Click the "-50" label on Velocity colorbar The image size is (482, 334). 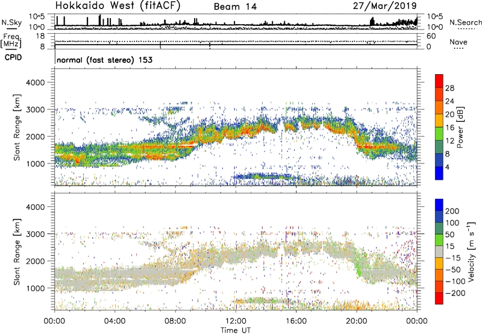coord(453,269)
